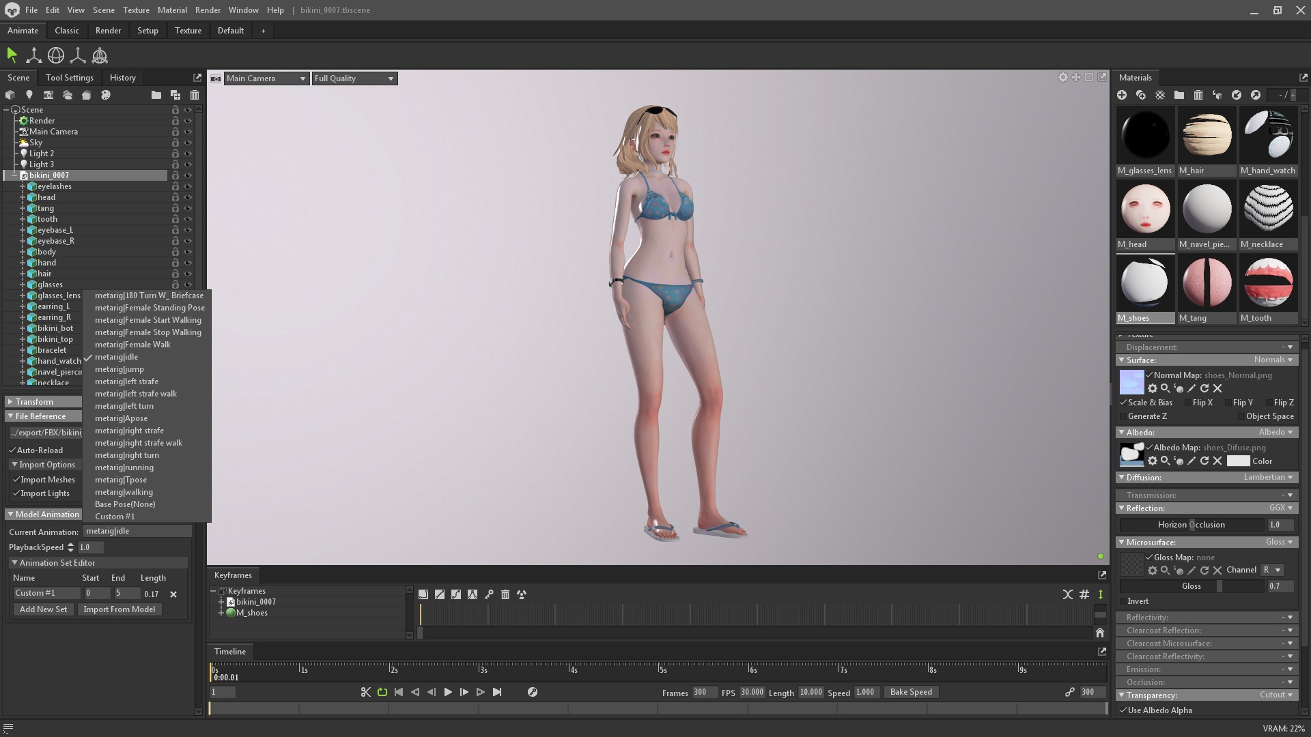This screenshot has width=1311, height=737.
Task: Click scissors trim icon in timeline
Action: pyautogui.click(x=366, y=692)
